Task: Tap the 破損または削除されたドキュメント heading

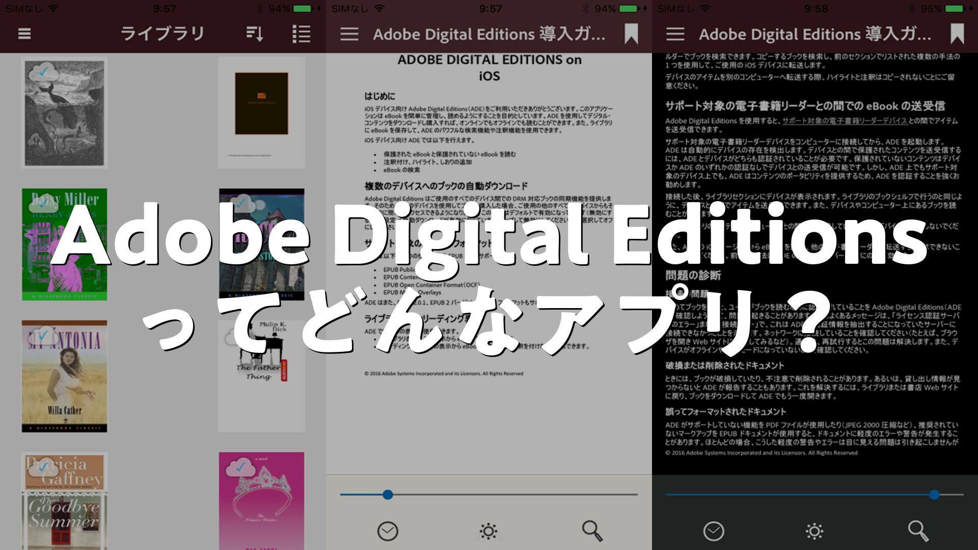Action: [724, 366]
